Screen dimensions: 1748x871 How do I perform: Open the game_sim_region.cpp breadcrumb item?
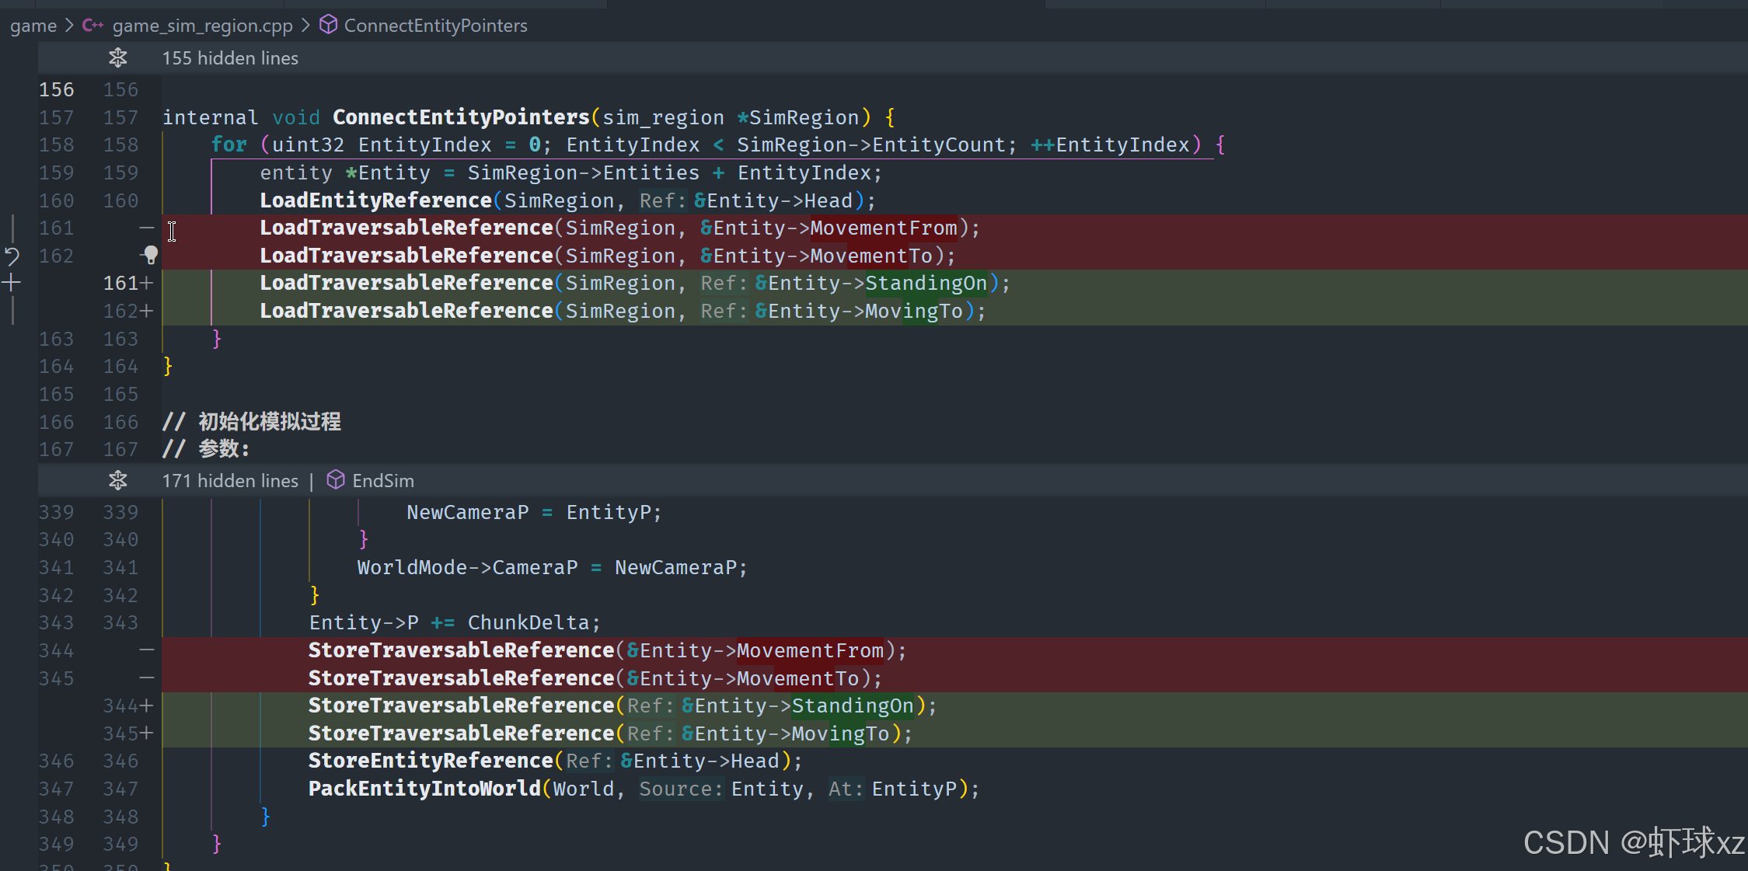pyautogui.click(x=202, y=26)
